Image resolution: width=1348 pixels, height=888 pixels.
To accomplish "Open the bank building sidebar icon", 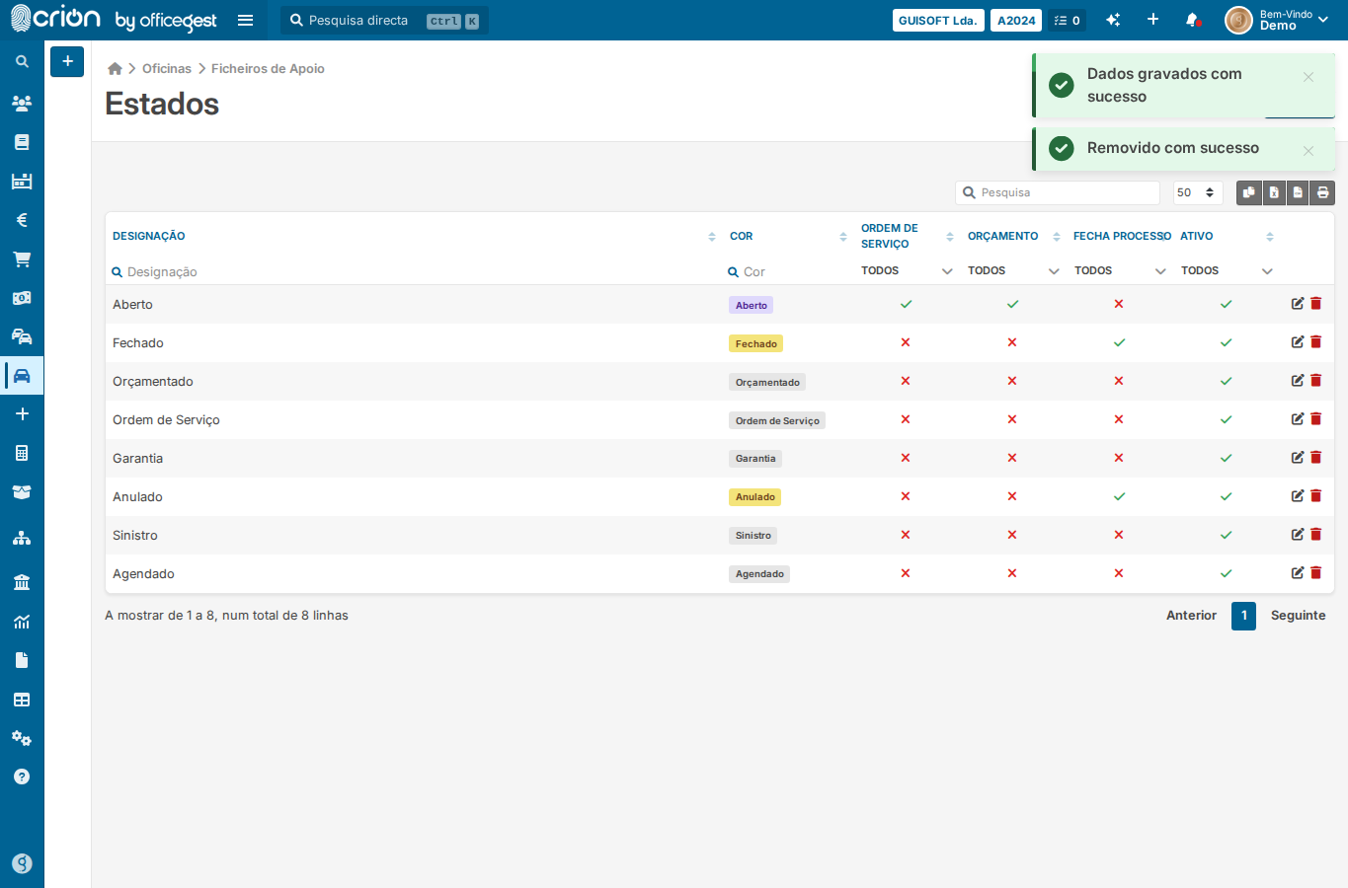I will point(22,582).
